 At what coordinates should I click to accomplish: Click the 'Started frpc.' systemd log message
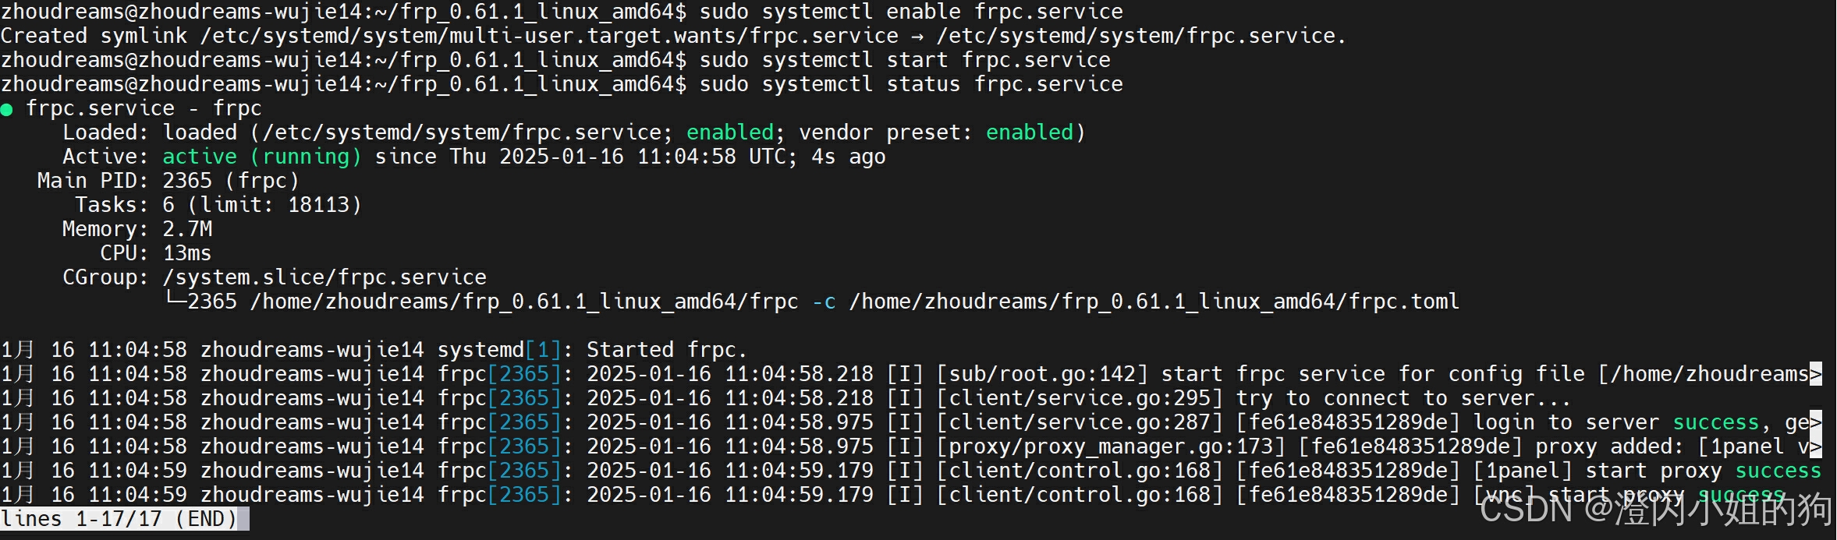click(x=667, y=350)
